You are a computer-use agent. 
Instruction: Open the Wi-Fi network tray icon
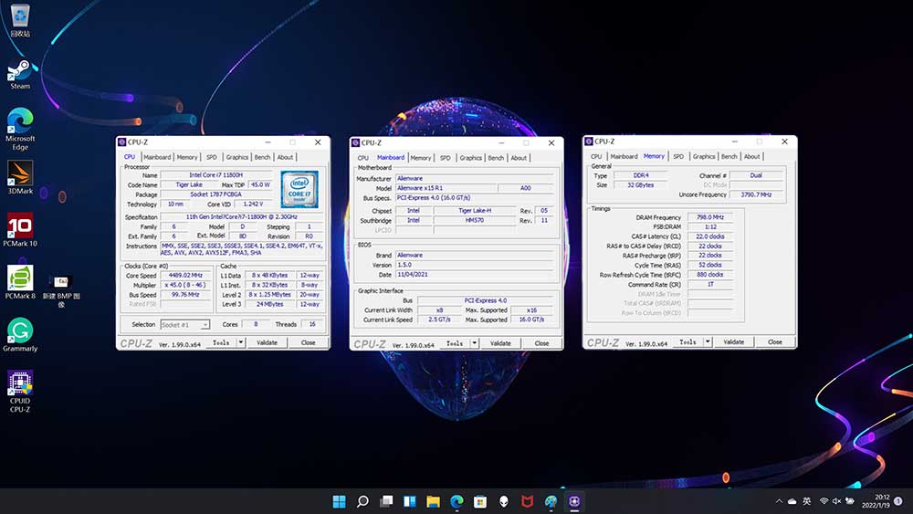[824, 501]
